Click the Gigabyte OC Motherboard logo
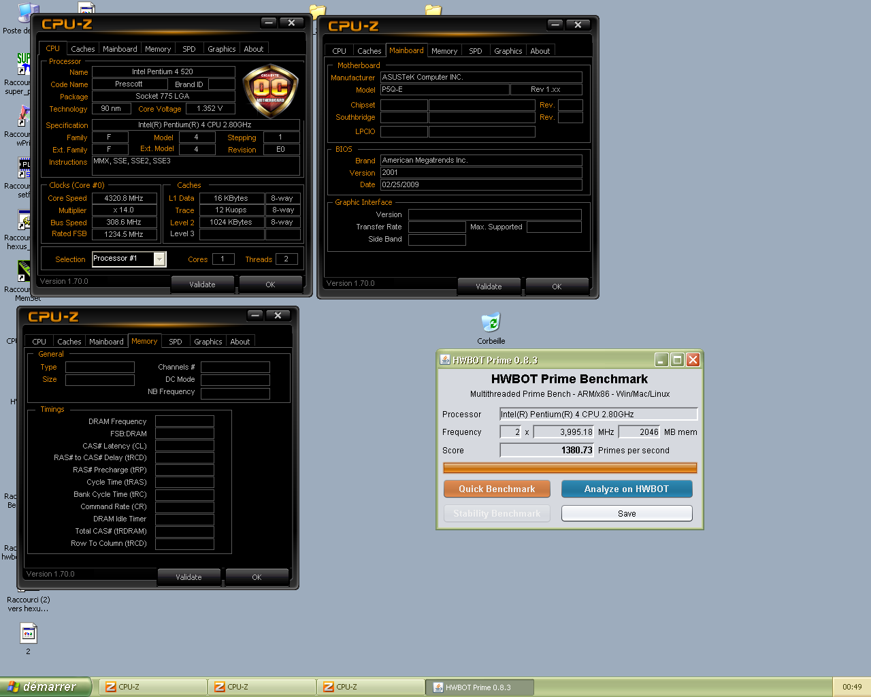Screen dimensions: 871x697 270,91
